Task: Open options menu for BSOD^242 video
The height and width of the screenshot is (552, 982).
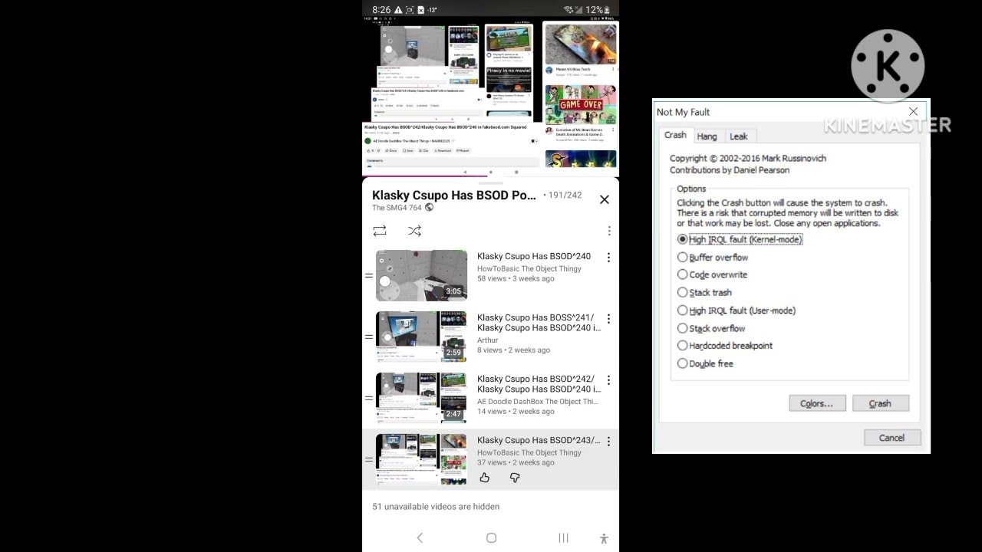Action: point(608,380)
